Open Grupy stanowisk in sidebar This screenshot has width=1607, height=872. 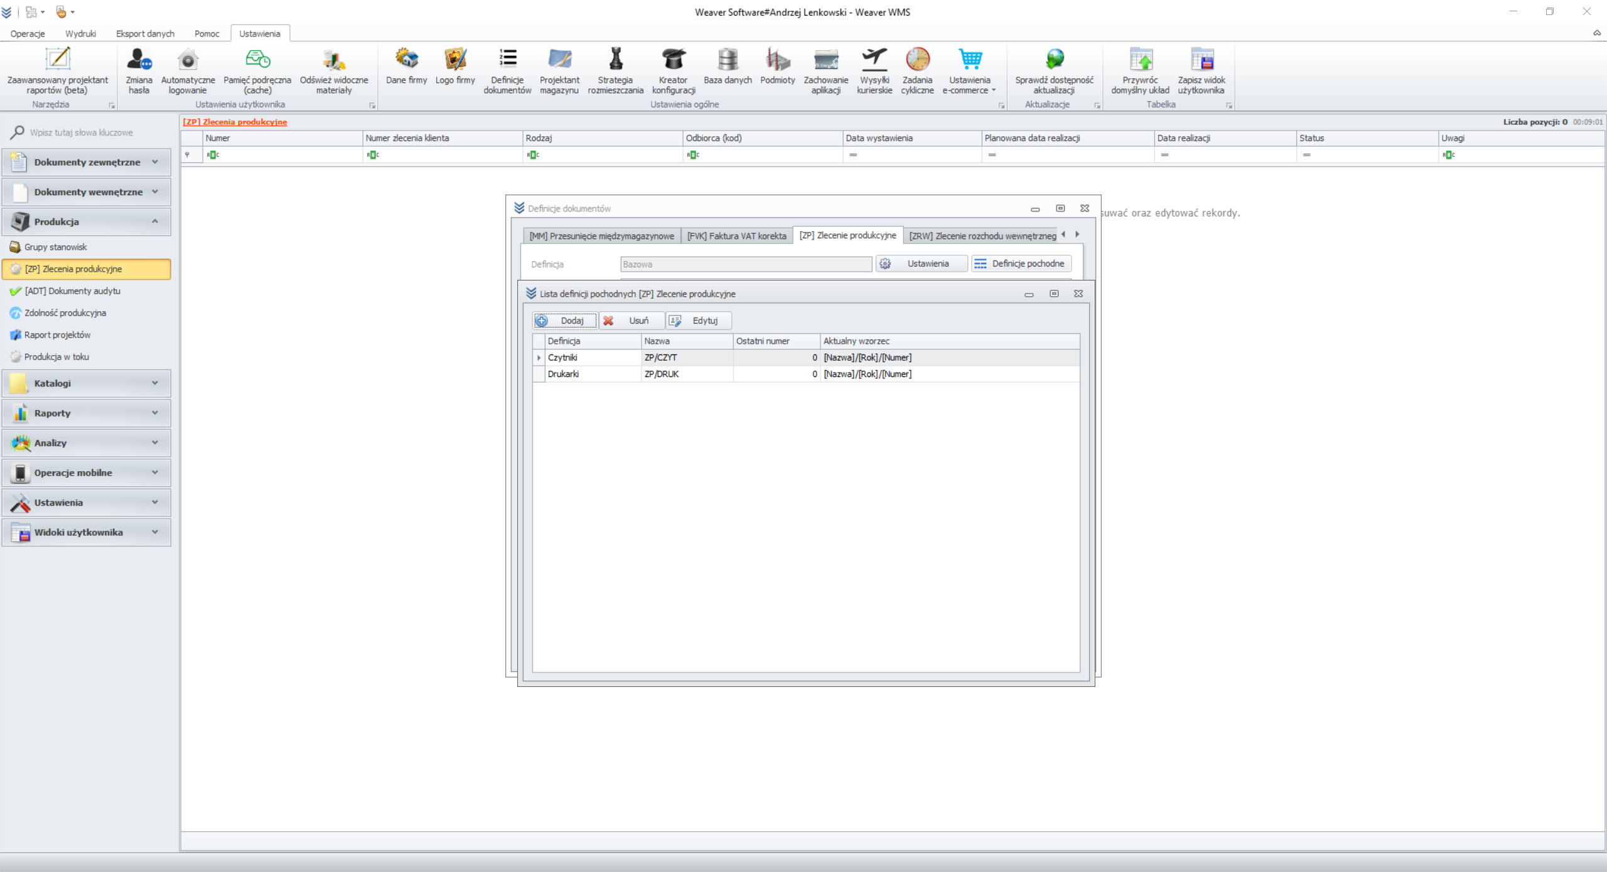pyautogui.click(x=86, y=247)
